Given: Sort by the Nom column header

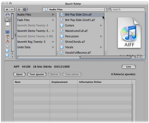Looking at the screenshot, I should pyautogui.click(x=32, y=82).
